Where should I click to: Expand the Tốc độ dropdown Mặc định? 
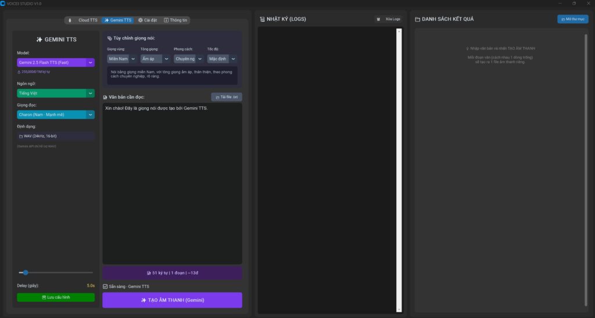click(x=221, y=59)
